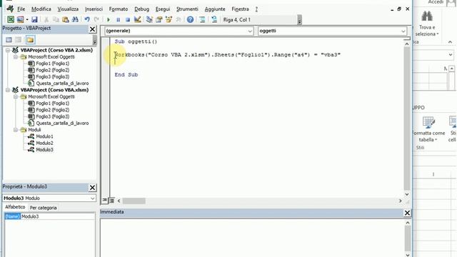Switch to Microsoft Excel view icon
457x257 pixels.
pos(11,19)
